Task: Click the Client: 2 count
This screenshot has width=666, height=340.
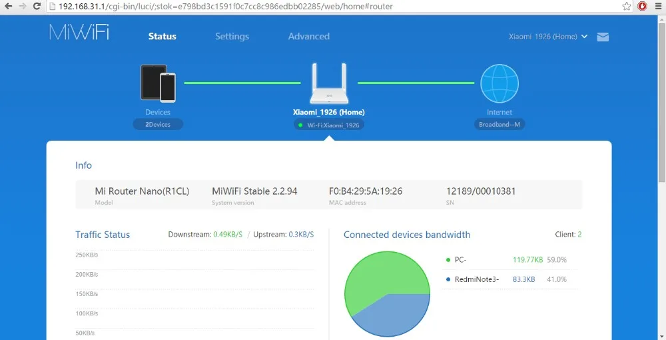Action: coord(568,235)
